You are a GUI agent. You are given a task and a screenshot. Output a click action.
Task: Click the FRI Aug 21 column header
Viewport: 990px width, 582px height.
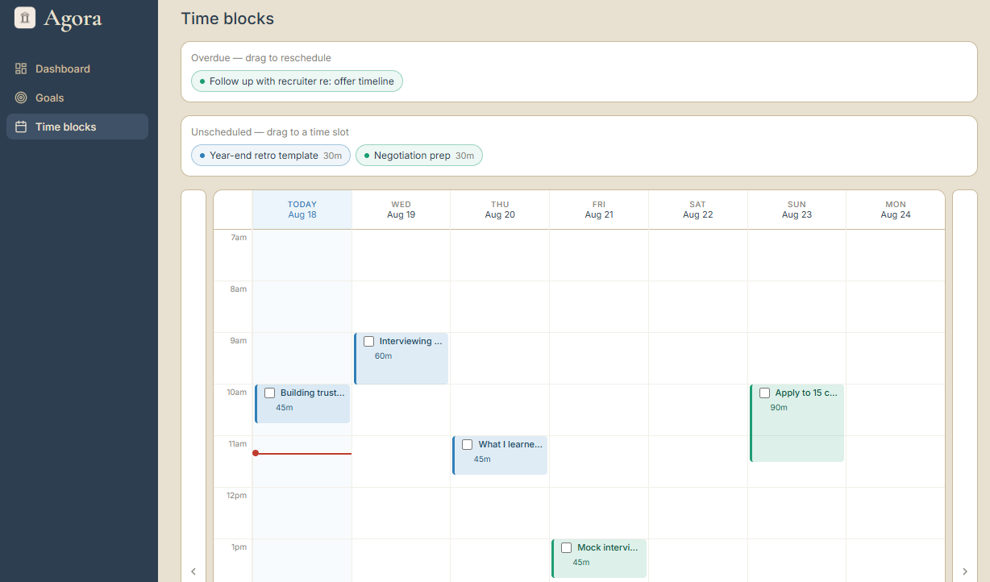point(599,210)
